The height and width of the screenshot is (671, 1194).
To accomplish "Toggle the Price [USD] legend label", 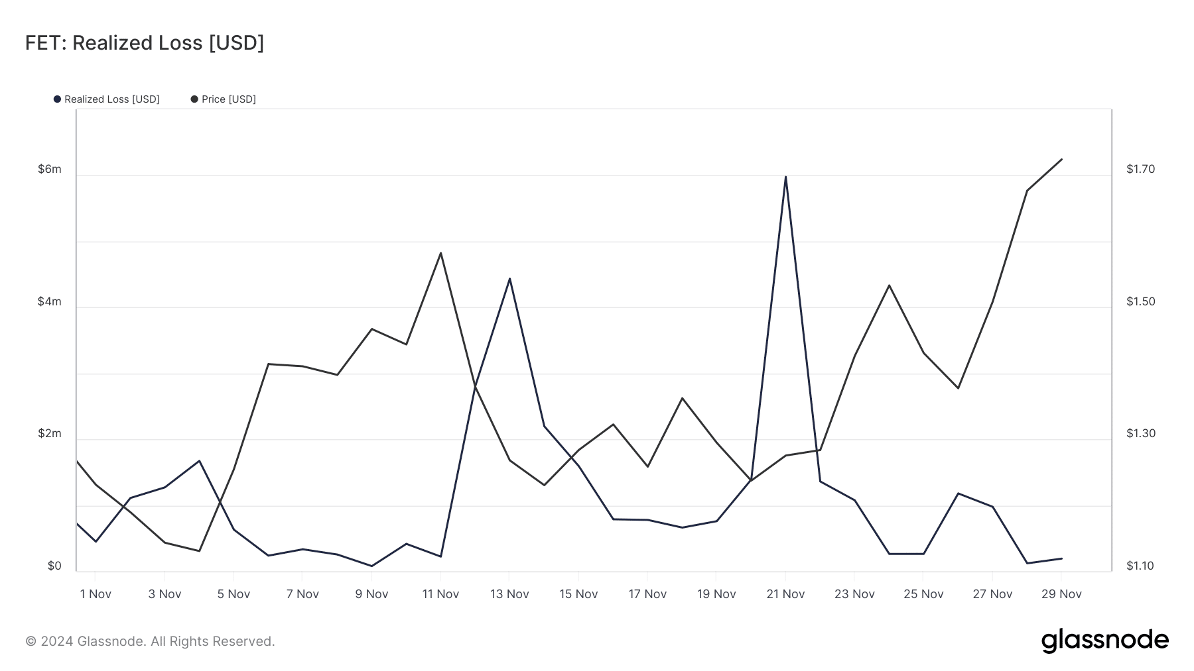I will pos(229,99).
